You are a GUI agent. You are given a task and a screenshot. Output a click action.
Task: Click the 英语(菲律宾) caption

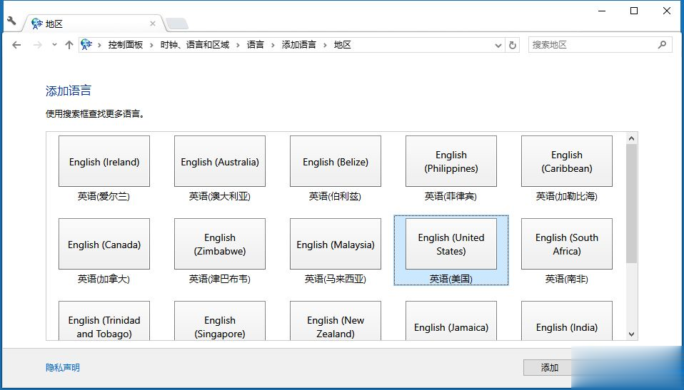pyautogui.click(x=451, y=197)
